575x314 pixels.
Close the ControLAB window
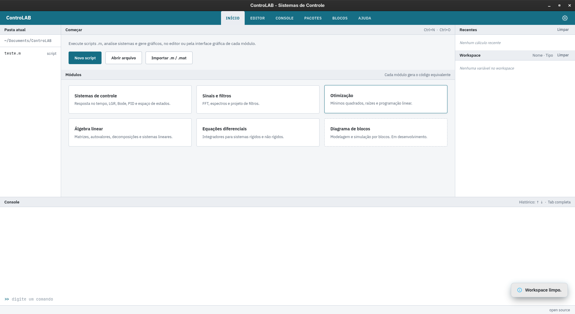tap(570, 5)
